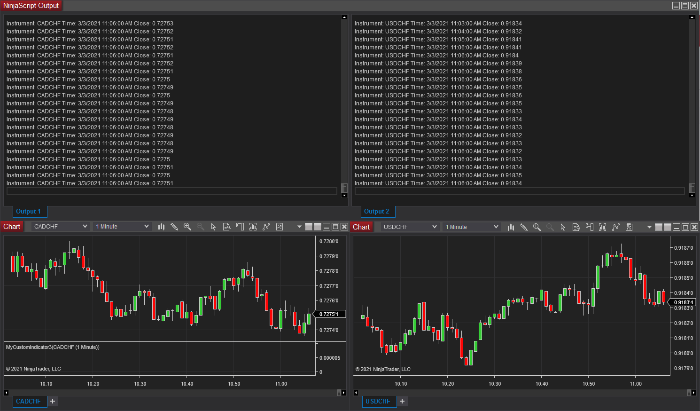
Task: Zoom out on the CADCHF chart
Action: (x=201, y=227)
